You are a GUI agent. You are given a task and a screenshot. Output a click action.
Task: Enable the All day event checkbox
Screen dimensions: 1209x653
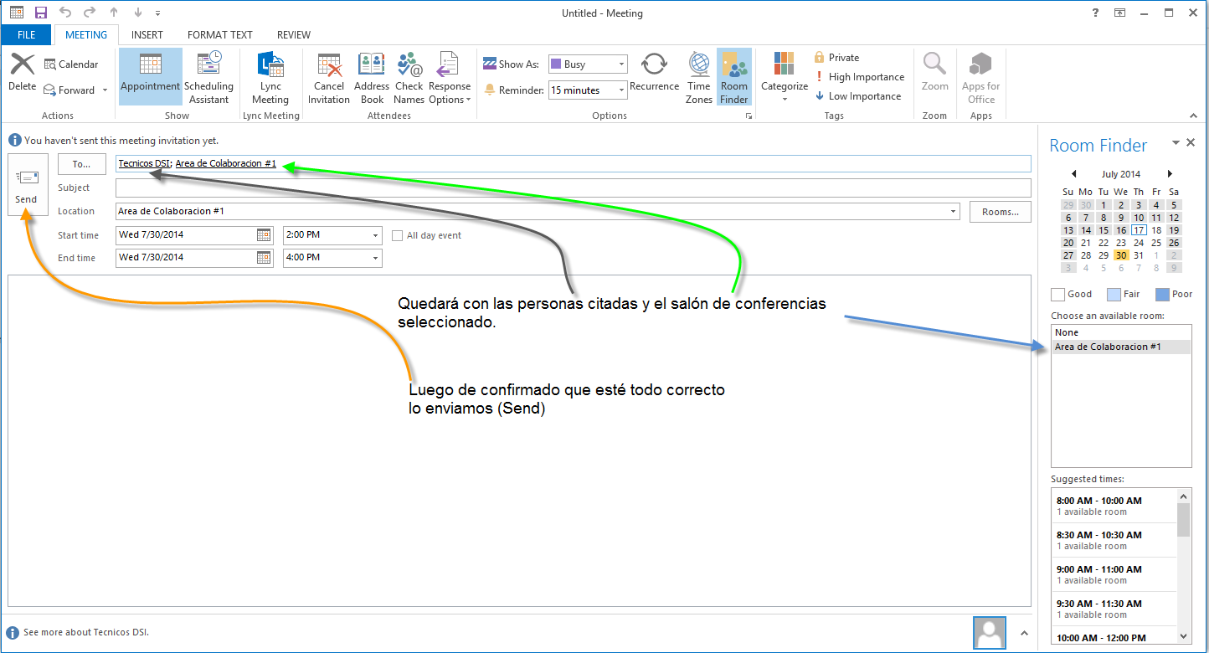point(398,236)
